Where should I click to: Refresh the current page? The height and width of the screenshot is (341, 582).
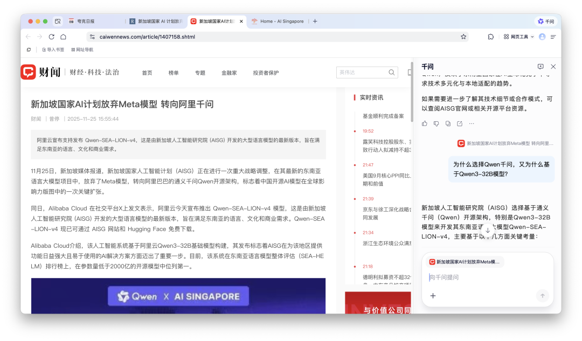(x=51, y=37)
